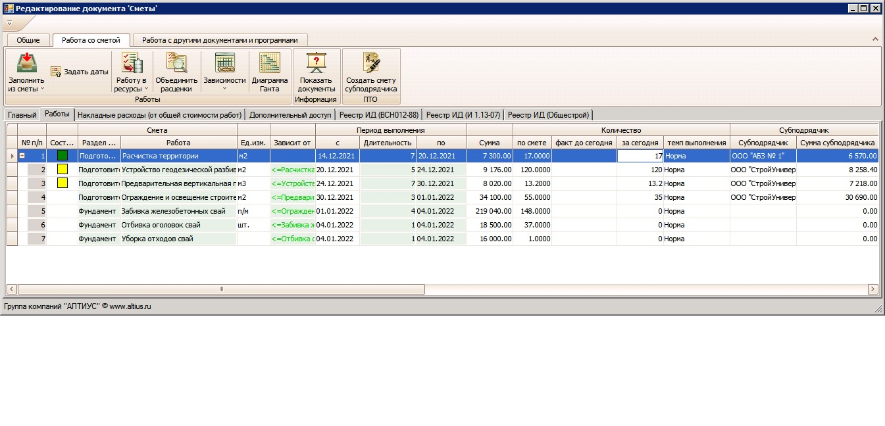Click the right arrow of horizontal scrollbar
This screenshot has width=885, height=426.
pyautogui.click(x=872, y=289)
